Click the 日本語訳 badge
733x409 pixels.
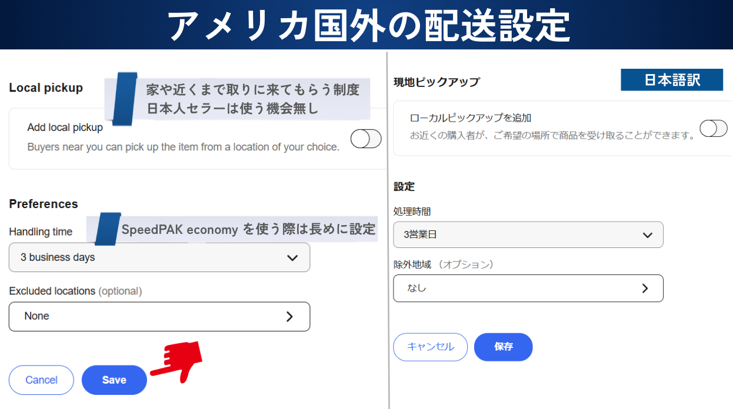click(671, 80)
